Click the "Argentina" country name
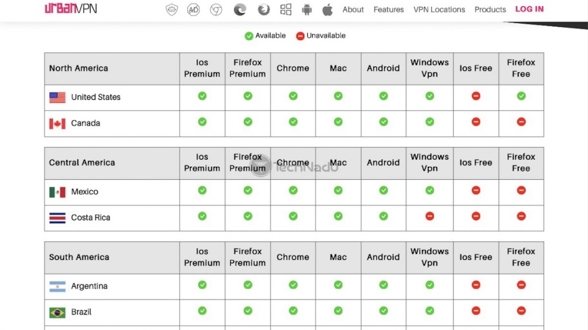Image resolution: width=588 pixels, height=330 pixels. click(x=89, y=286)
